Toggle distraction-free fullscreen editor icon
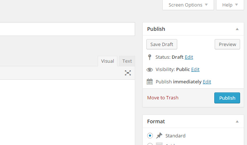The height and width of the screenshot is (145, 247). coord(128,73)
